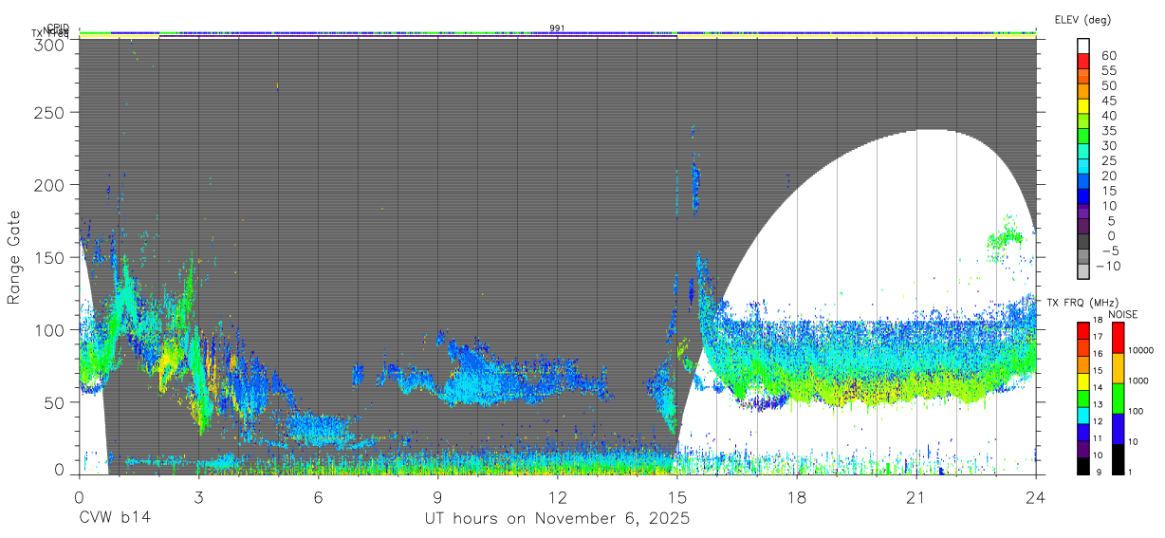Image resolution: width=1165 pixels, height=538 pixels.
Task: Click the ELEV legend value 30
Action: [1108, 145]
